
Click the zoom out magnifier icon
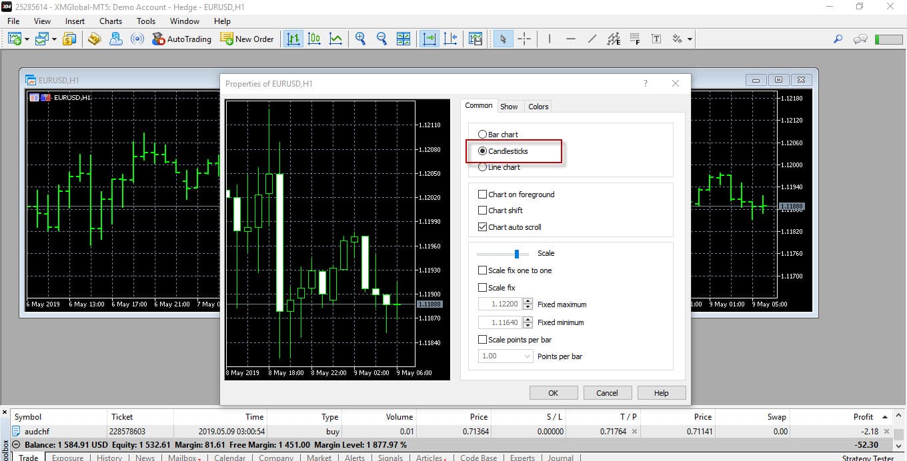382,39
